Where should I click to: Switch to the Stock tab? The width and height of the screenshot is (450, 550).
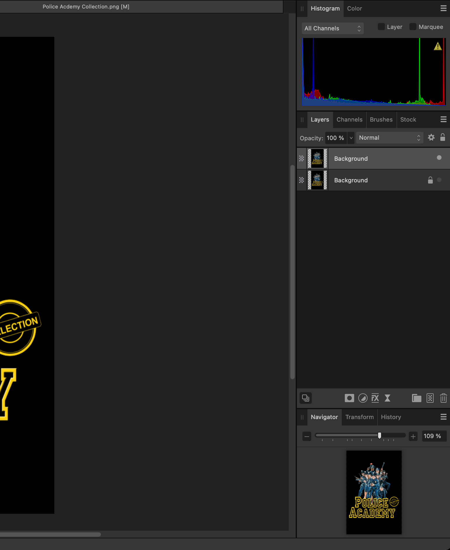(x=408, y=120)
